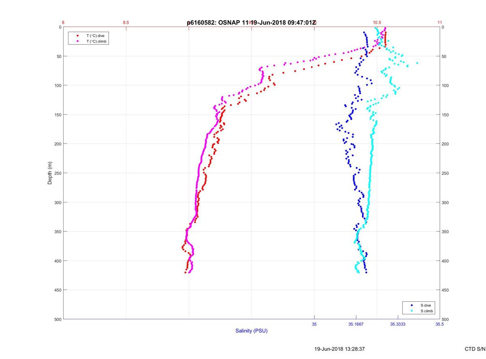Click the blue salinity tick '35.5'
486x359 pixels.
pyautogui.click(x=440, y=324)
